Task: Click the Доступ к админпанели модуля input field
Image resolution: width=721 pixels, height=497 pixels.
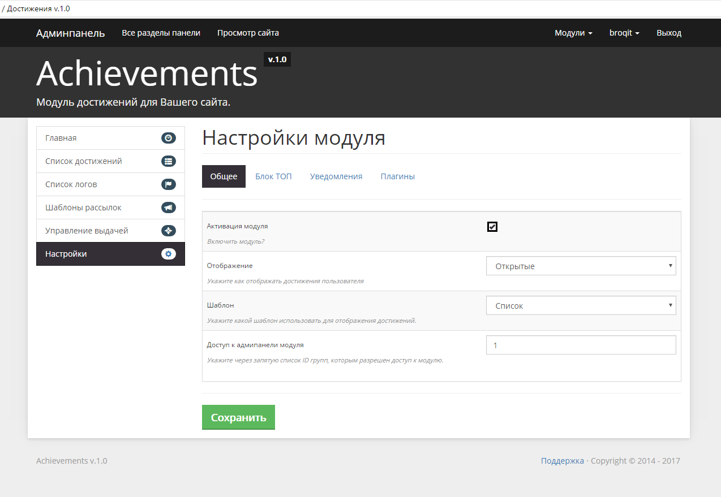Action: click(581, 345)
